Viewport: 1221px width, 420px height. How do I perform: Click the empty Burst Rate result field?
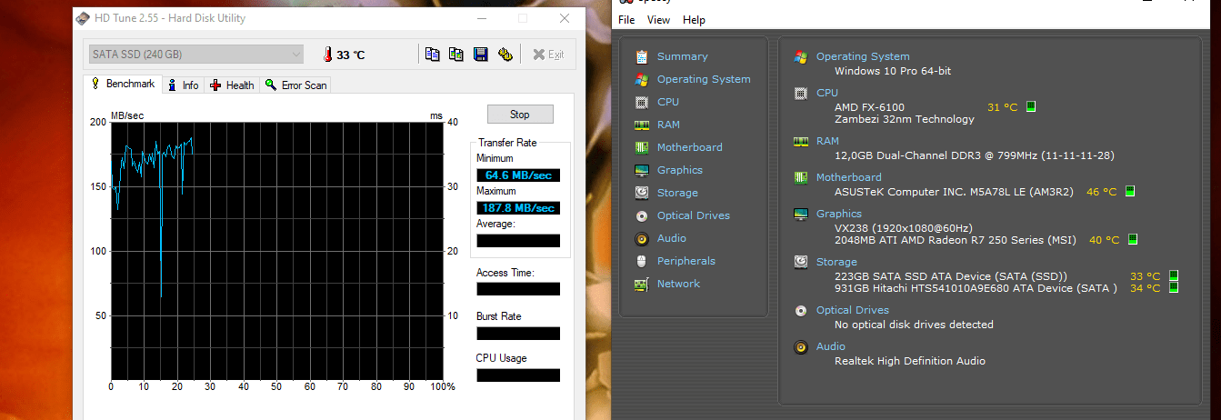click(518, 333)
